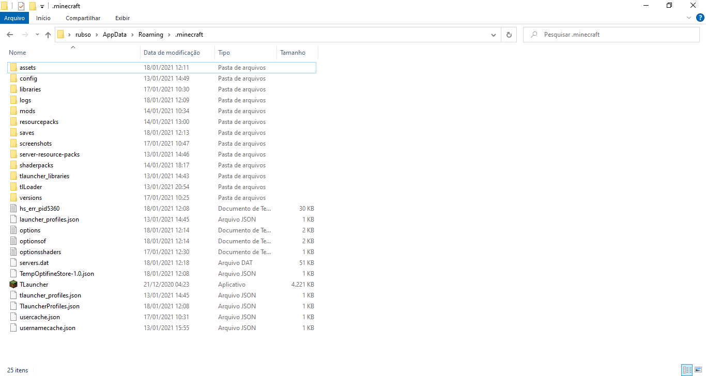Select the versions folder name
The width and height of the screenshot is (706, 376).
(31, 198)
